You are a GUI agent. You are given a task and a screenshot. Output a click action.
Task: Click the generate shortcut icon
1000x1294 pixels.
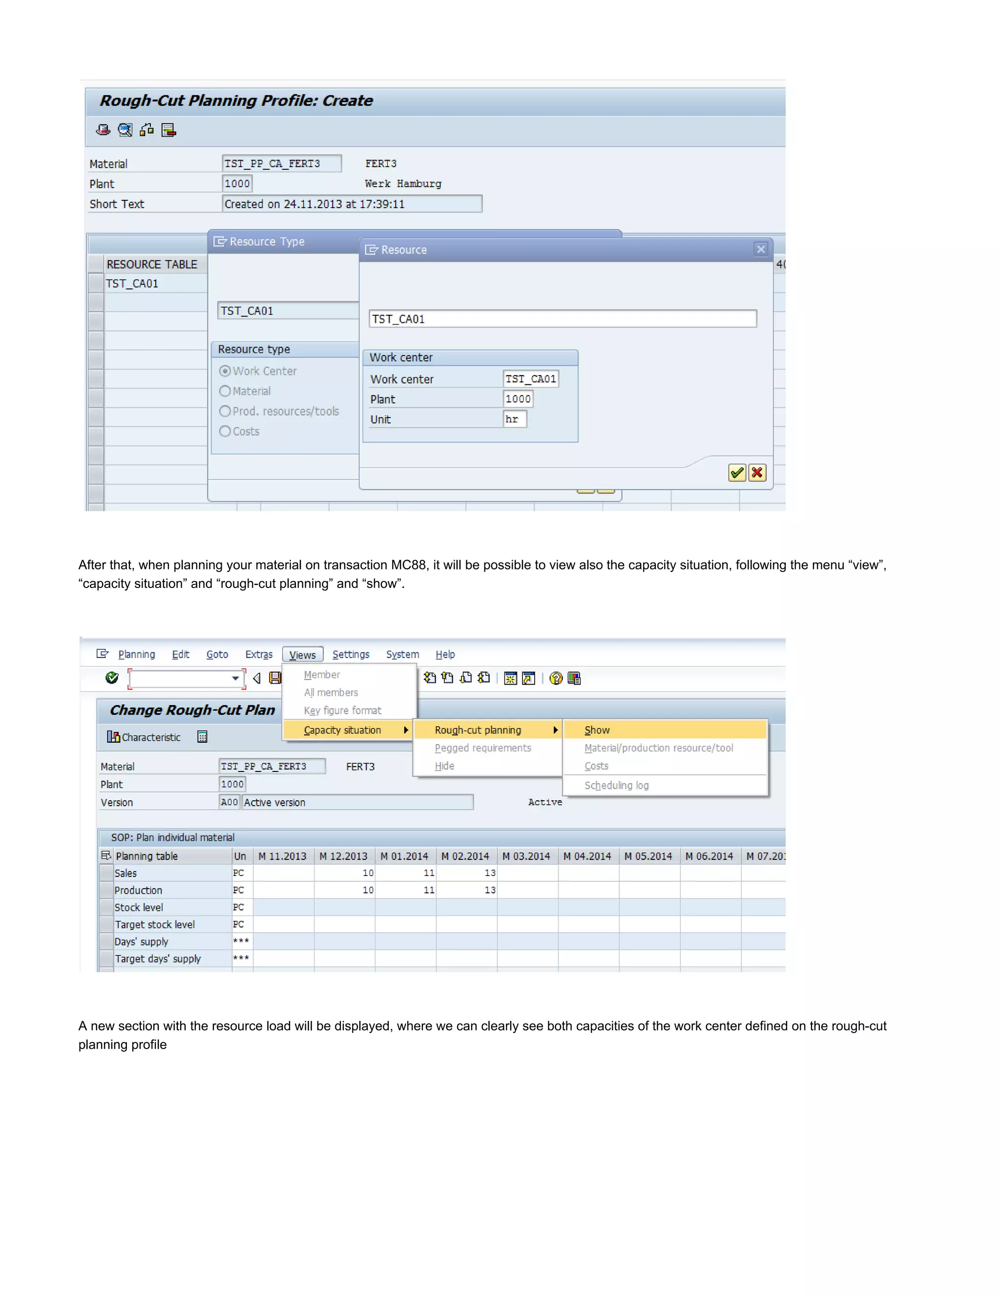[x=528, y=678]
